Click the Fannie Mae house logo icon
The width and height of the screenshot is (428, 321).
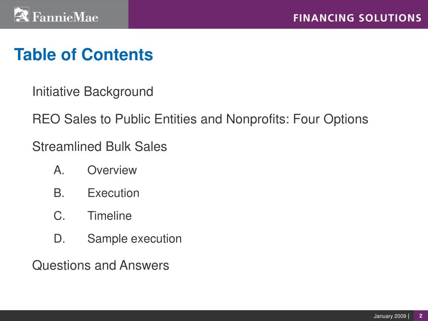21,15
